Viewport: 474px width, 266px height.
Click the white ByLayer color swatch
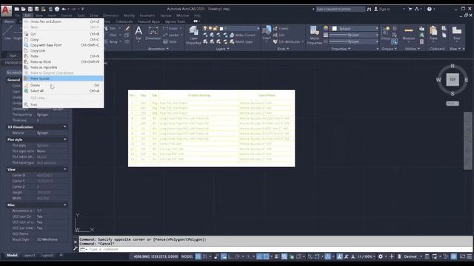334,29
